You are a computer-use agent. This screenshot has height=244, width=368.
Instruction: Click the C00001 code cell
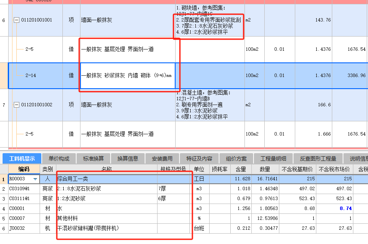coord(24,209)
